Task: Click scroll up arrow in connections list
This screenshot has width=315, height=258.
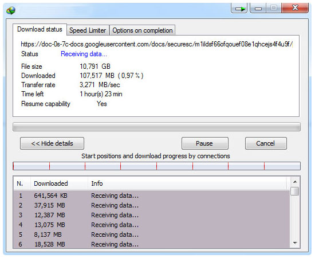Action: [x=295, y=182]
